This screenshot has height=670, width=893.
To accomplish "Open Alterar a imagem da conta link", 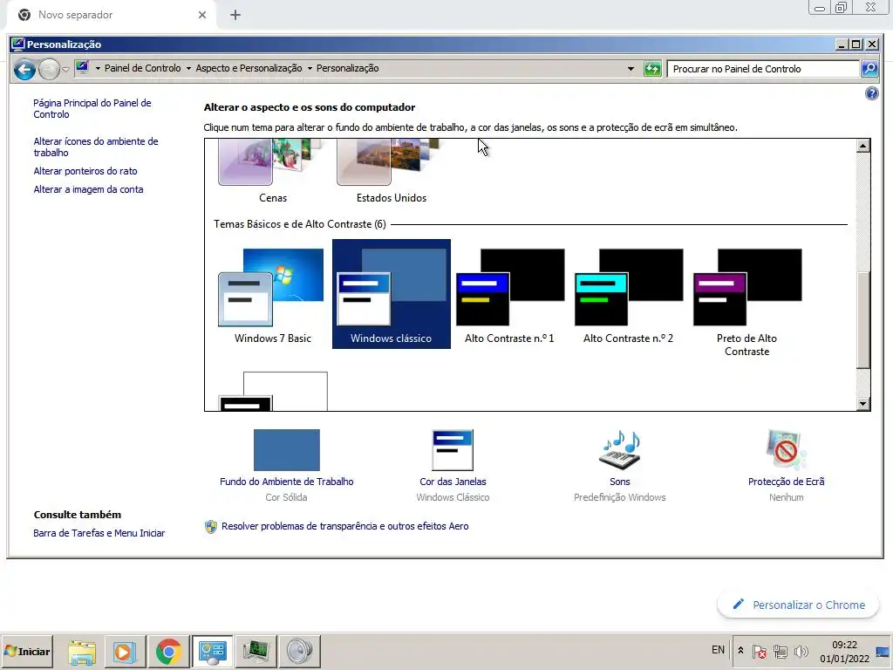I will tap(88, 189).
